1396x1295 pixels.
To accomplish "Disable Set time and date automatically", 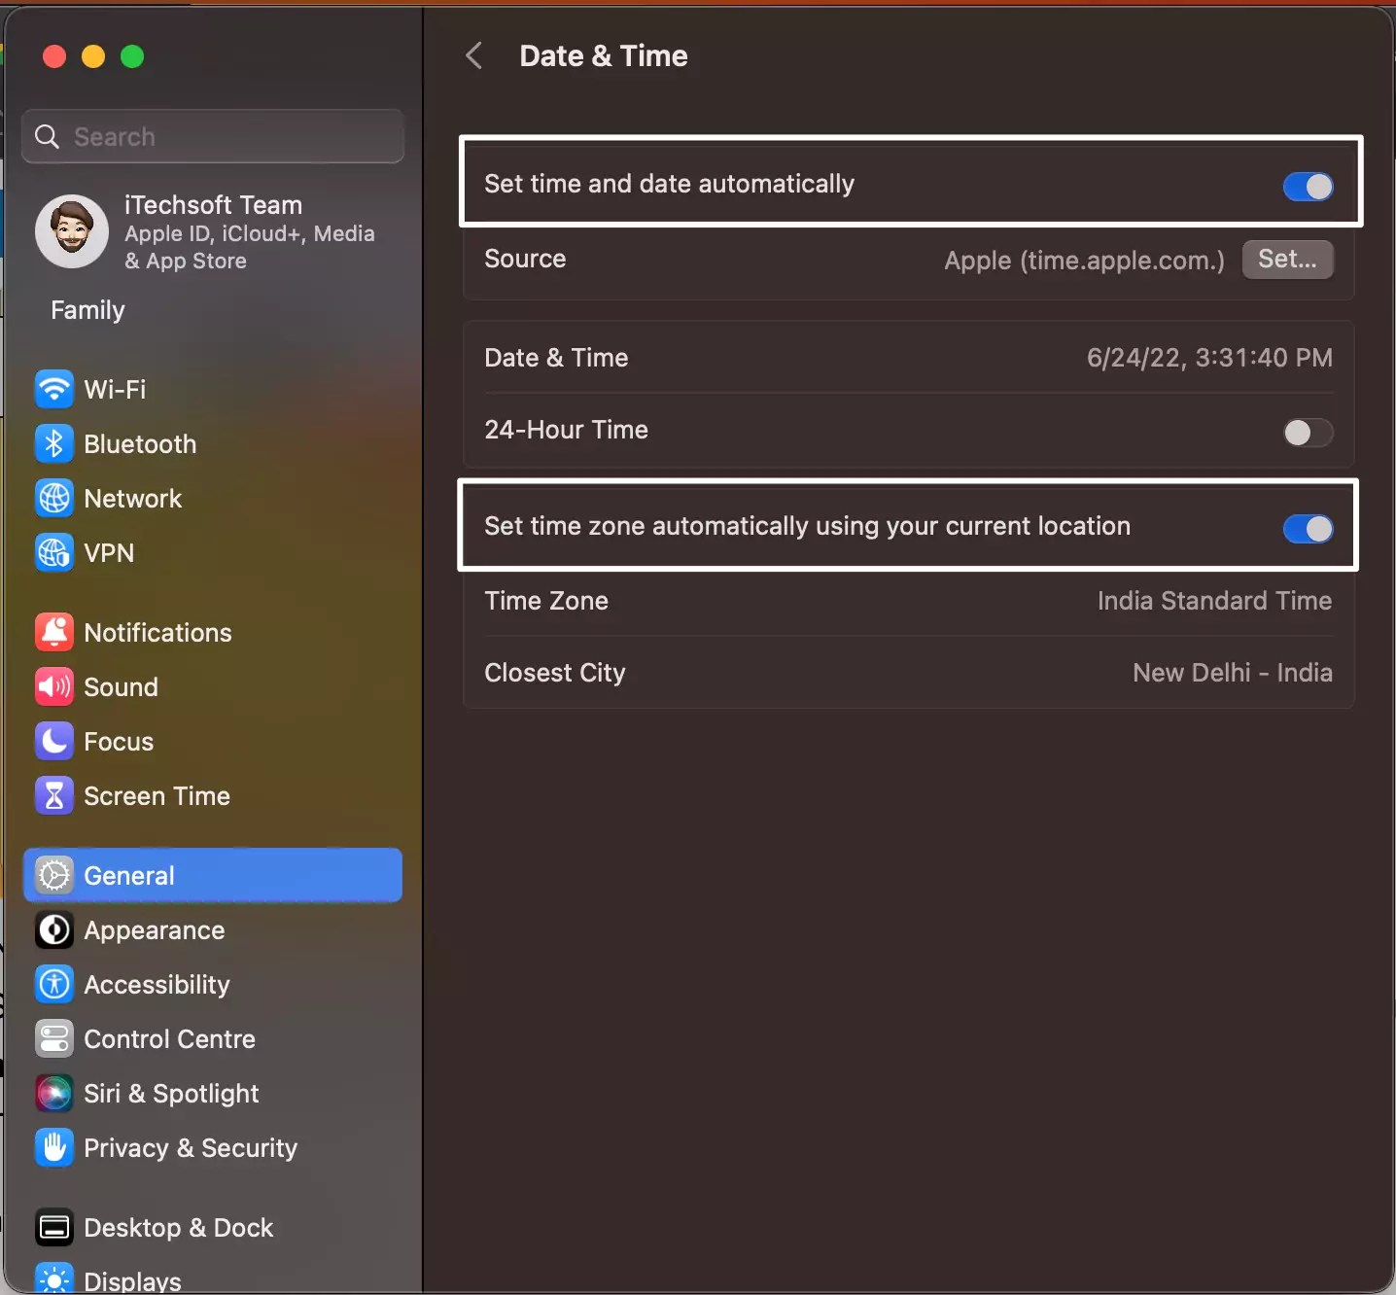I will point(1307,187).
